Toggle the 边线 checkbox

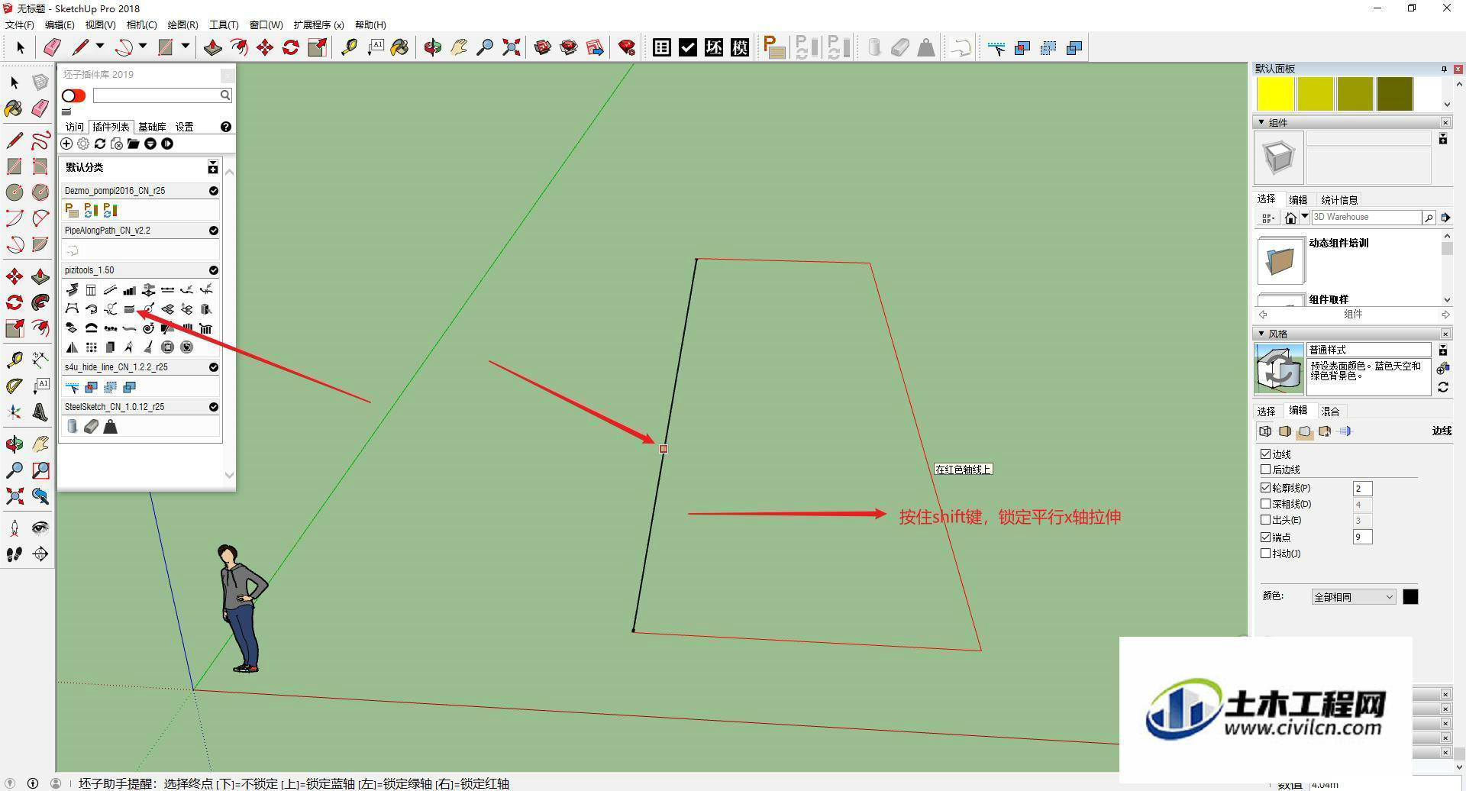[x=1265, y=454]
